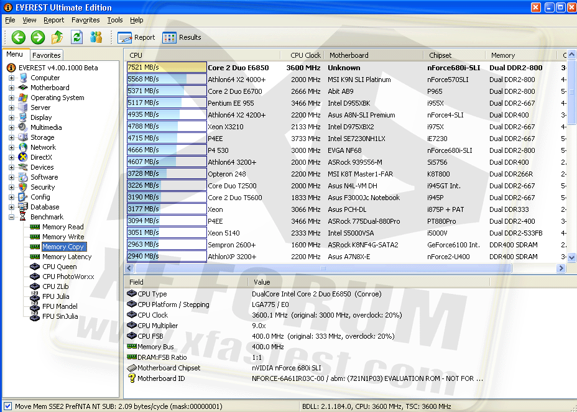The image size is (577, 412).
Task: Open FPU Julia benchmark
Action: (55, 296)
